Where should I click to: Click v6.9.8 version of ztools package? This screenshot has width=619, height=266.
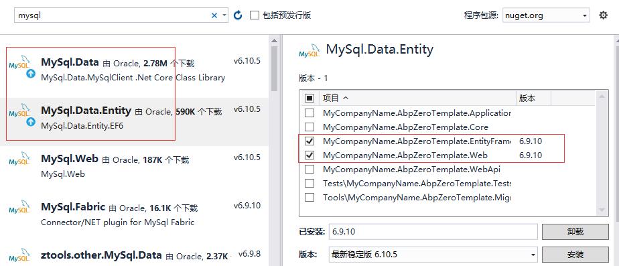[x=249, y=254]
